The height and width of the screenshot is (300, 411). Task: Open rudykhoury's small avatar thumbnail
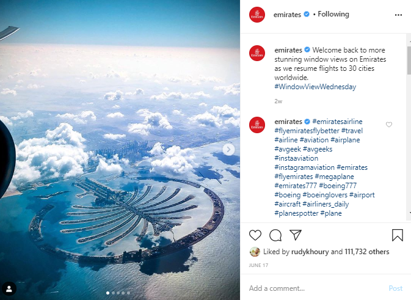pos(255,252)
